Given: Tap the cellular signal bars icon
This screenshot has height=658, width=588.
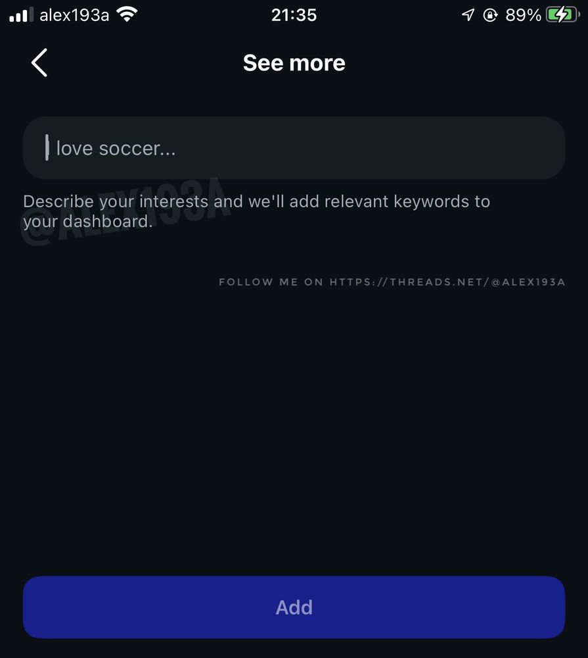Looking at the screenshot, I should (x=21, y=14).
